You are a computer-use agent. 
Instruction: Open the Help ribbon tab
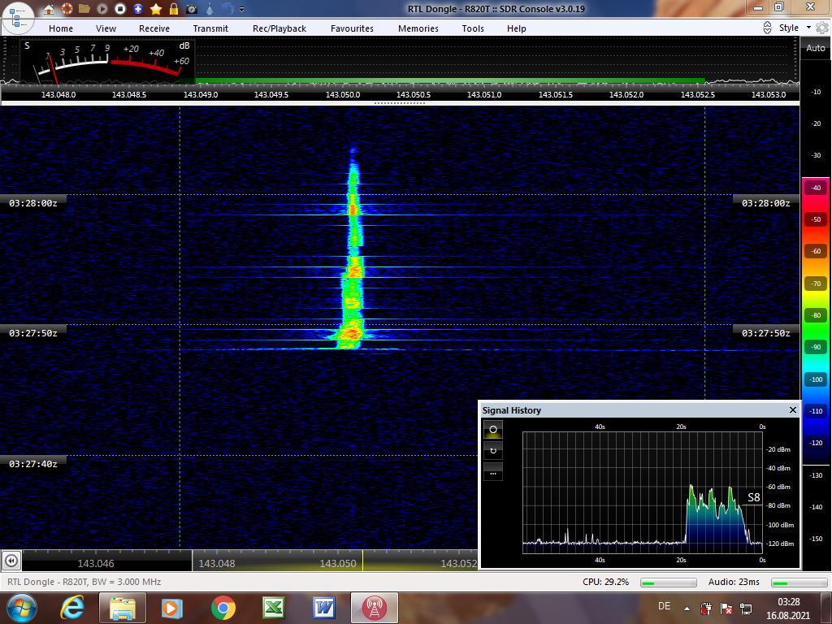pyautogui.click(x=516, y=28)
